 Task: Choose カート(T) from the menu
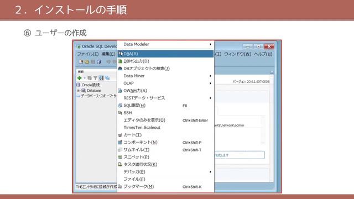165,135
